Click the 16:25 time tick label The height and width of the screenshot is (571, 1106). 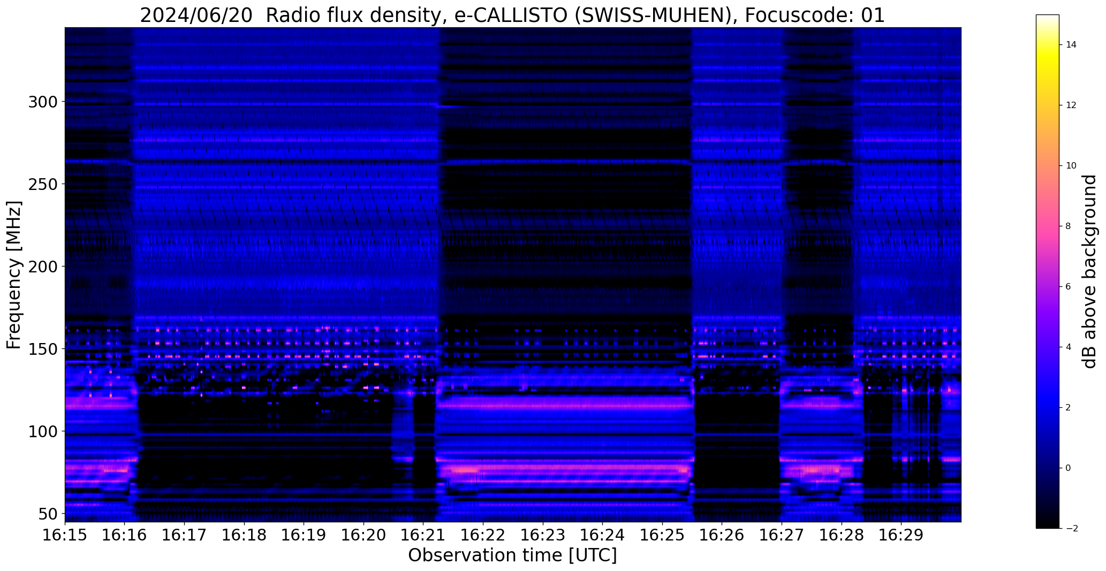[x=662, y=535]
